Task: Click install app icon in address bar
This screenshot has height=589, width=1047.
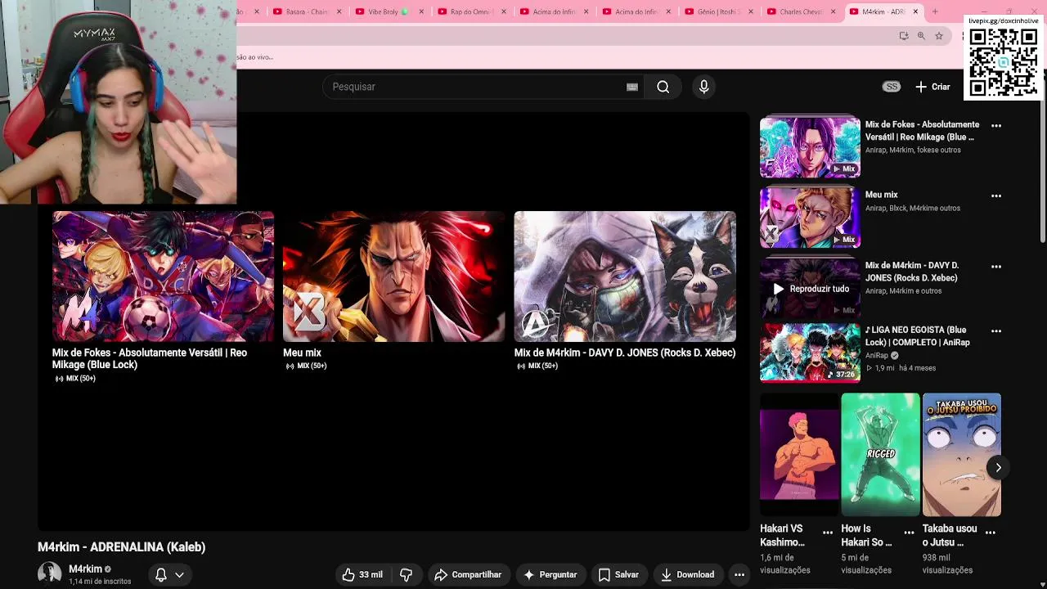Action: tap(903, 36)
